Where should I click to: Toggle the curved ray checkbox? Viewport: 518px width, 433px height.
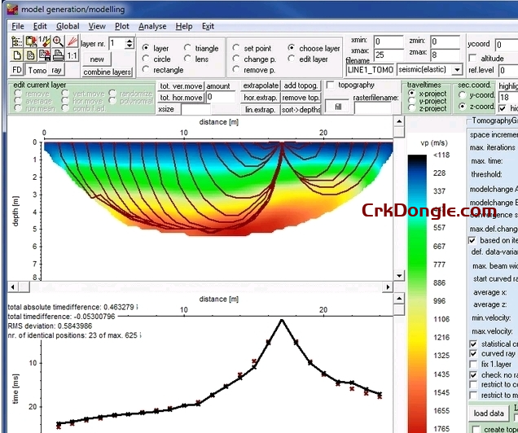(x=474, y=353)
